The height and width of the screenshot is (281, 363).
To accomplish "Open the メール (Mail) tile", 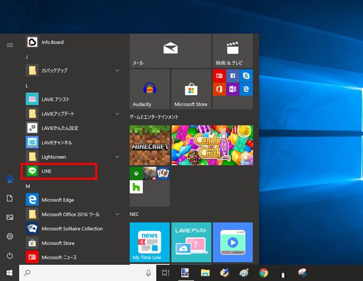I will coord(170,51).
